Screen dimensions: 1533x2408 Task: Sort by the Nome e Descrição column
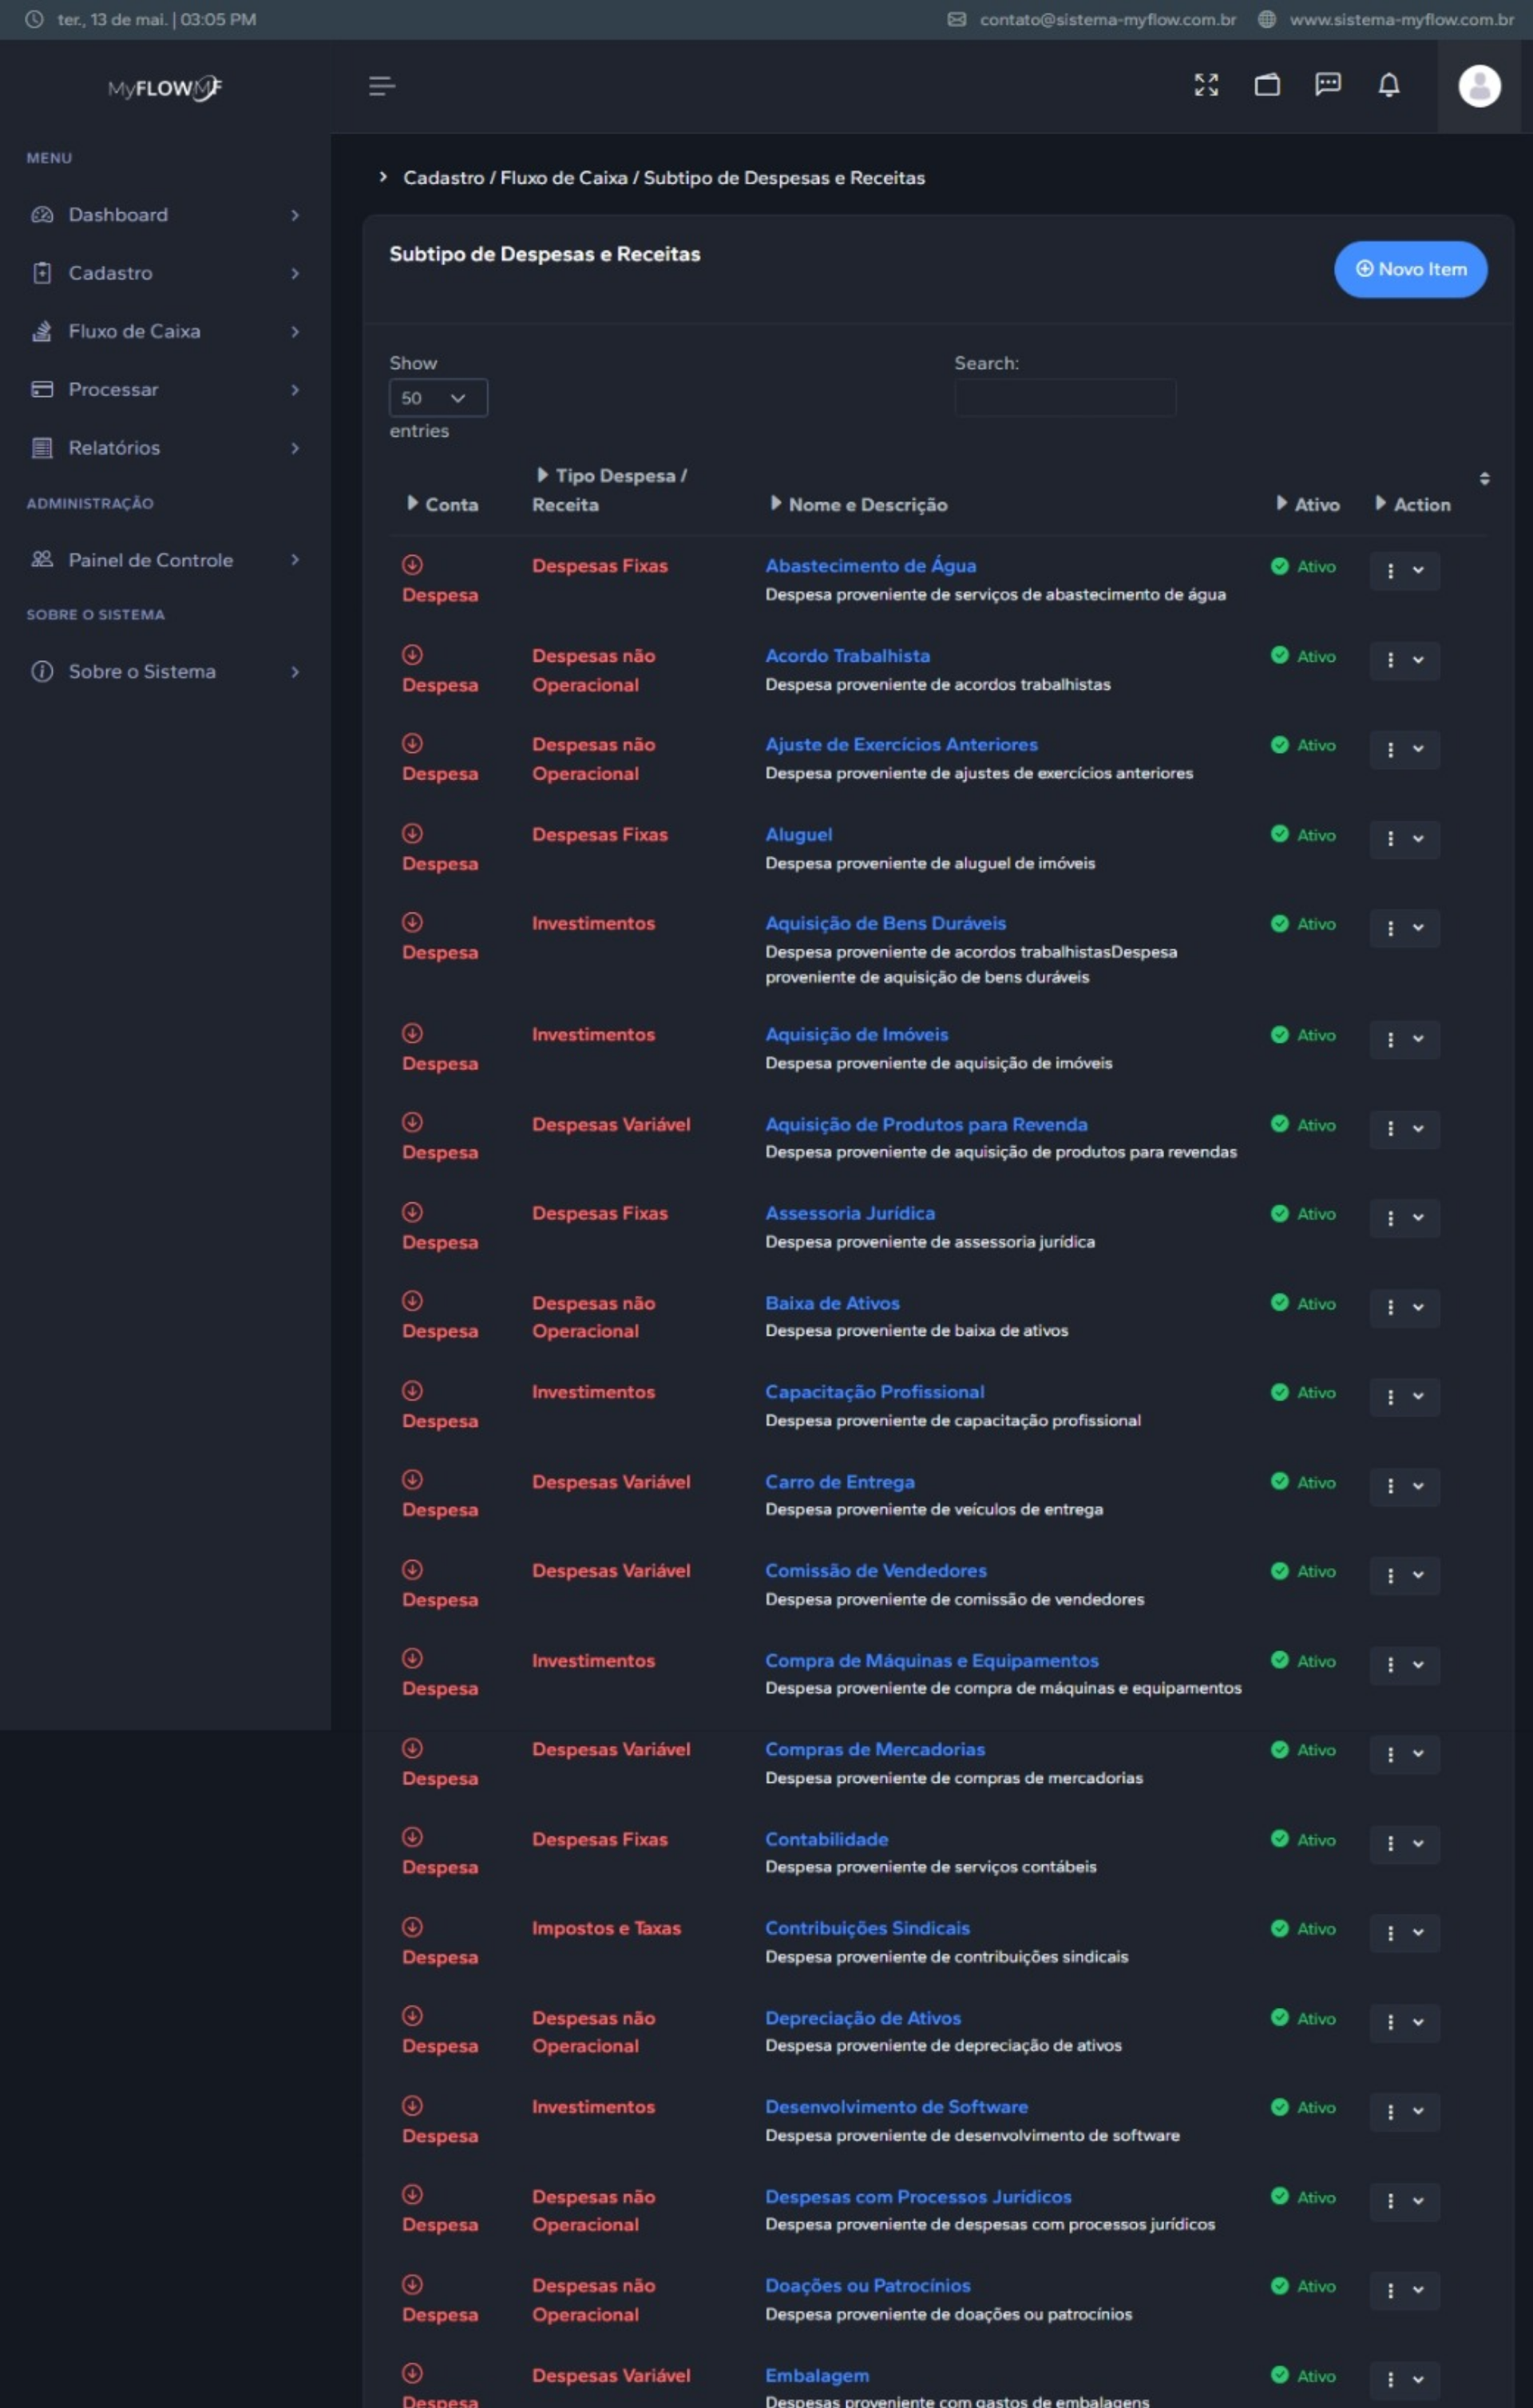coord(866,505)
